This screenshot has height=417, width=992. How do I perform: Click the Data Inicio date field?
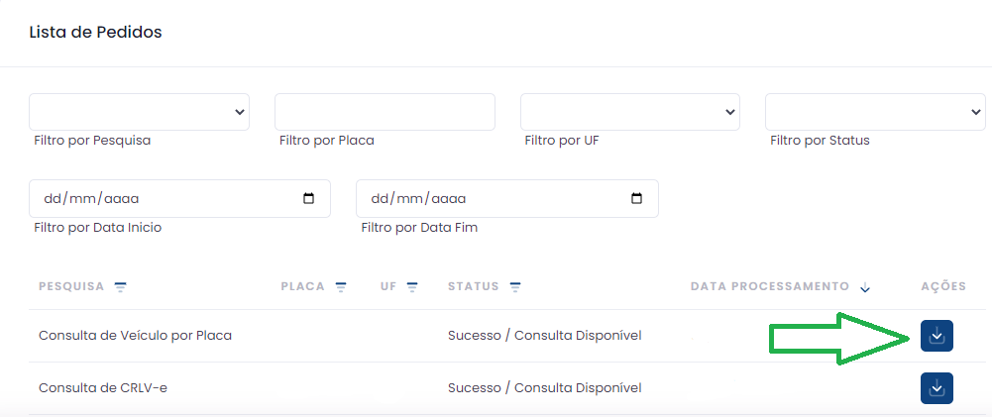[159, 198]
